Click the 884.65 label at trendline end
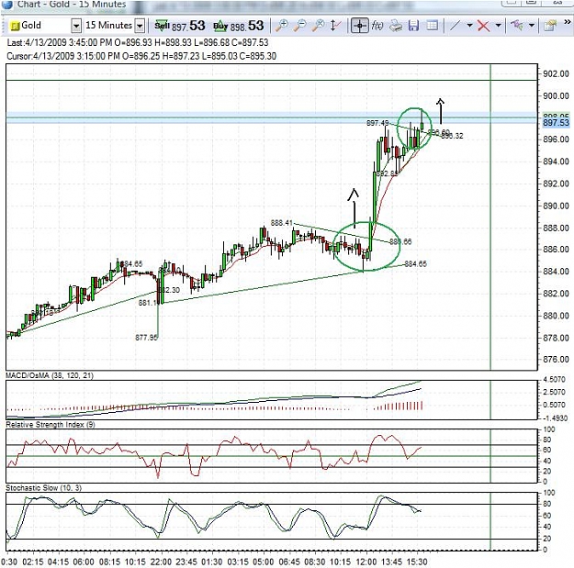Image resolution: width=574 pixels, height=568 pixels. pyautogui.click(x=415, y=263)
